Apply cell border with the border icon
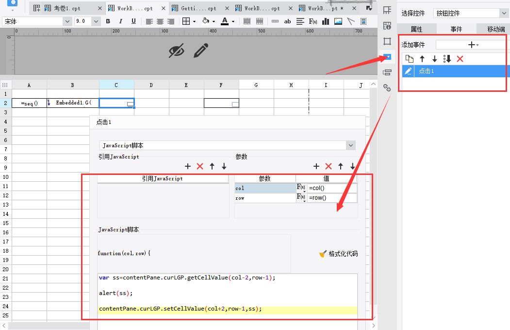Viewport: 510px width, 330px height. pyautogui.click(x=186, y=21)
